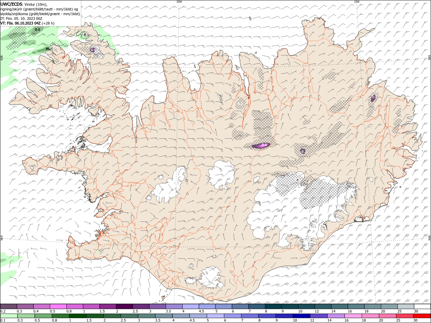
Task: Click the dark mauve 0.2 snow swatch
Action: pyautogui.click(x=9, y=307)
